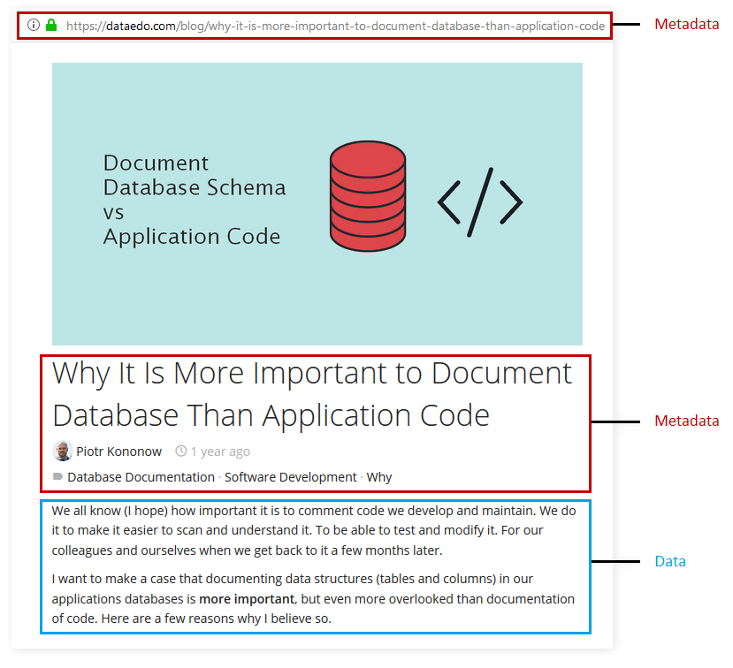The image size is (733, 668).
Task: Click the tag icon before the categories
Action: (56, 477)
